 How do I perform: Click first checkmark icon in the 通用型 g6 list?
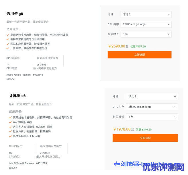[8, 35]
